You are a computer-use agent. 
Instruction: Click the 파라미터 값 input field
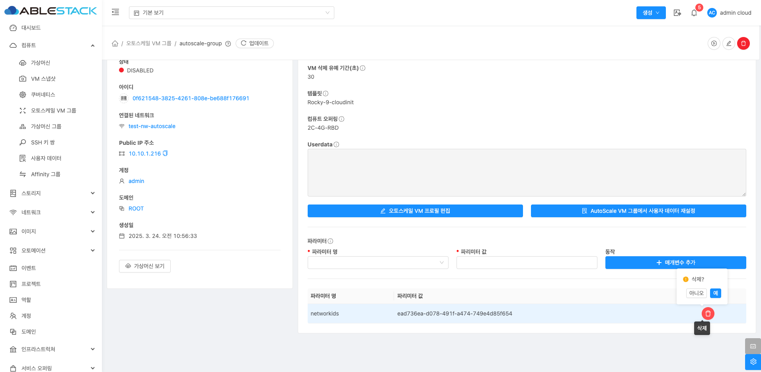(x=527, y=263)
